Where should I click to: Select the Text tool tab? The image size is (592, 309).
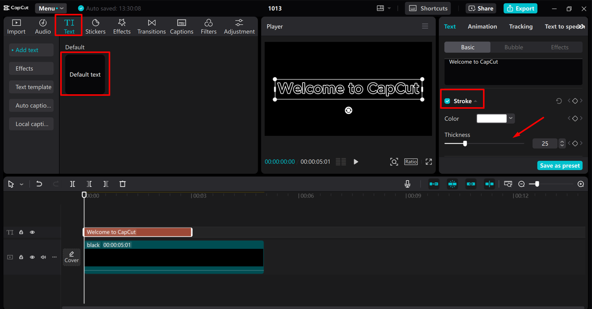click(x=69, y=27)
